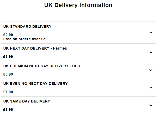Select the UK NEXT DAY DELIVERY heading
Screen dimensions: 160x116
coord(26,48)
